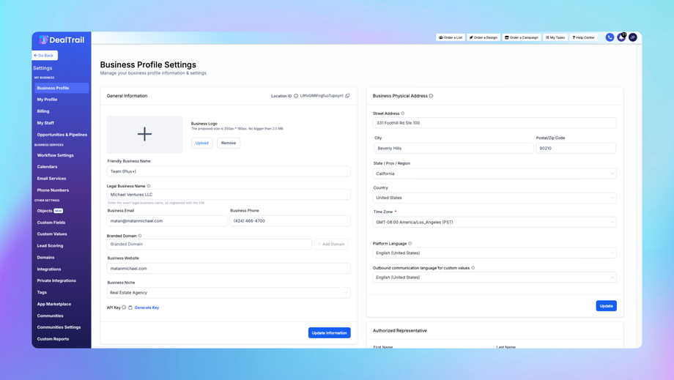Select Business Profile in sidebar
Image resolution: width=674 pixels, height=380 pixels.
point(62,88)
